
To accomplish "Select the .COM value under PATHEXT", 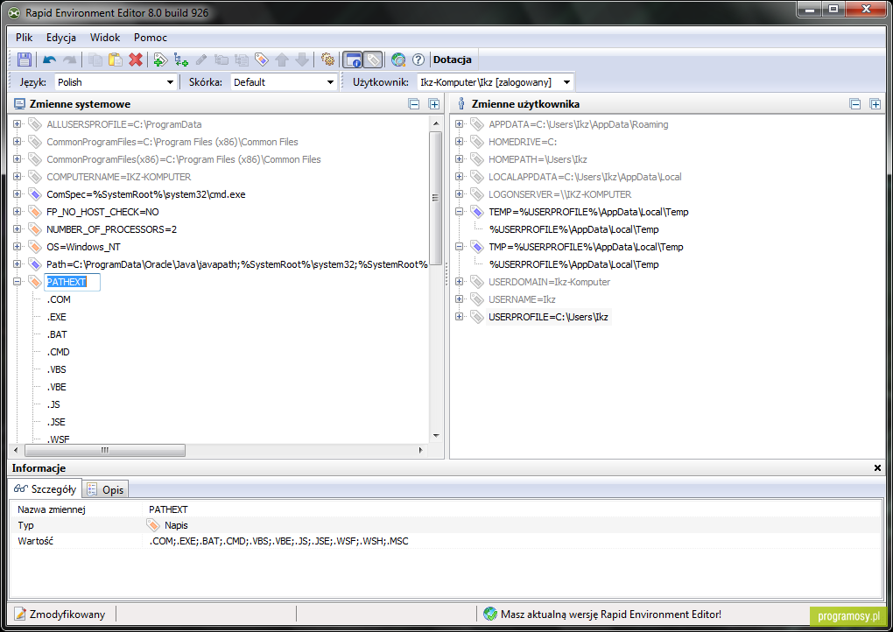I will [x=59, y=299].
